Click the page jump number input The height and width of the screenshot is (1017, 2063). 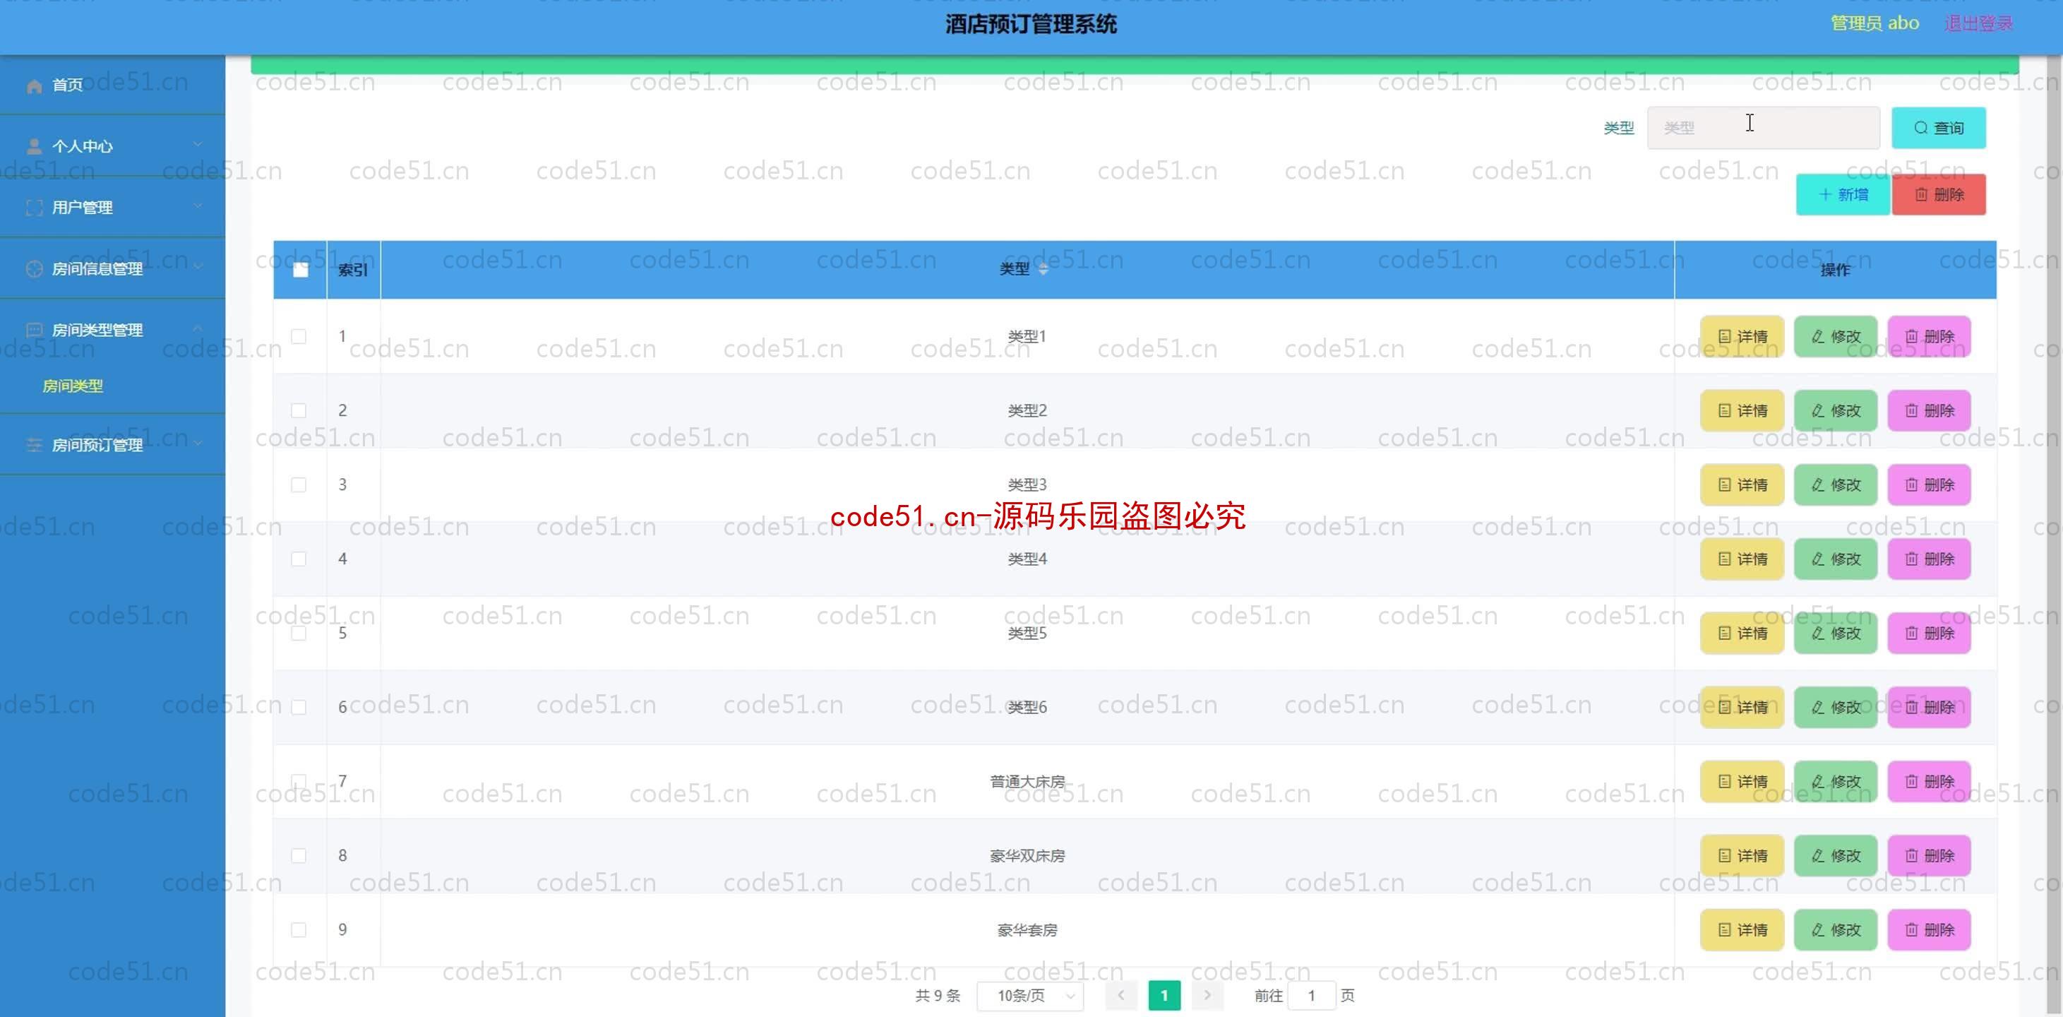coord(1312,996)
